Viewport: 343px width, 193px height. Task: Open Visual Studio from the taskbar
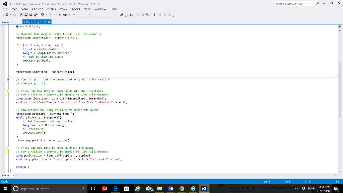click(x=204, y=188)
